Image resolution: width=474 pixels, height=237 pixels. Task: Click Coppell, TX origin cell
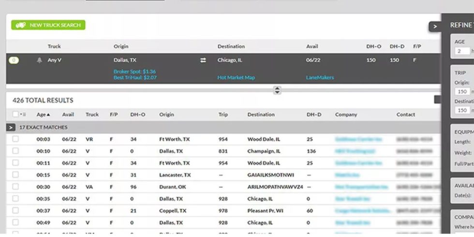pyautogui.click(x=173, y=211)
